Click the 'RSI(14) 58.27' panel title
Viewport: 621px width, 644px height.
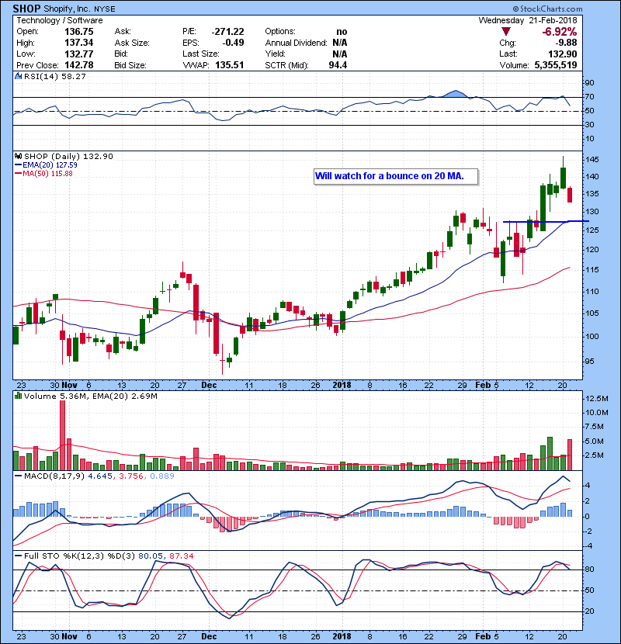coord(54,76)
